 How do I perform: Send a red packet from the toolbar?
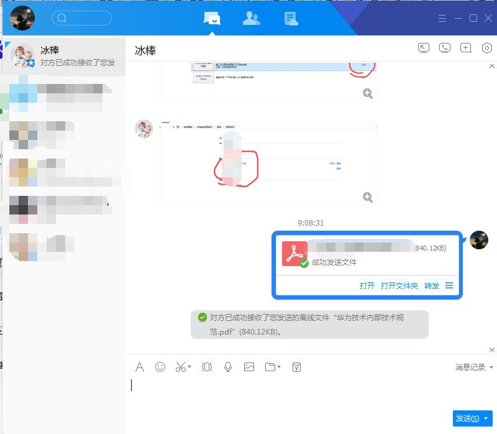click(x=296, y=367)
